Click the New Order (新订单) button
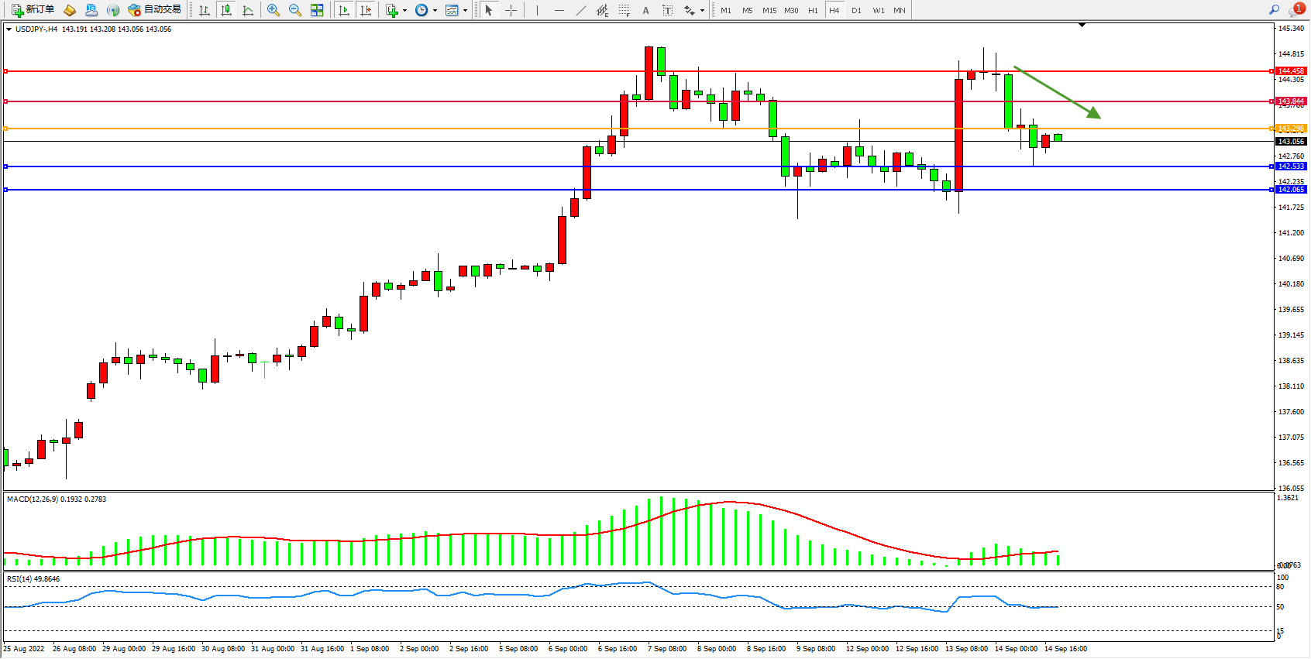Image resolution: width=1311 pixels, height=659 pixels. click(33, 10)
